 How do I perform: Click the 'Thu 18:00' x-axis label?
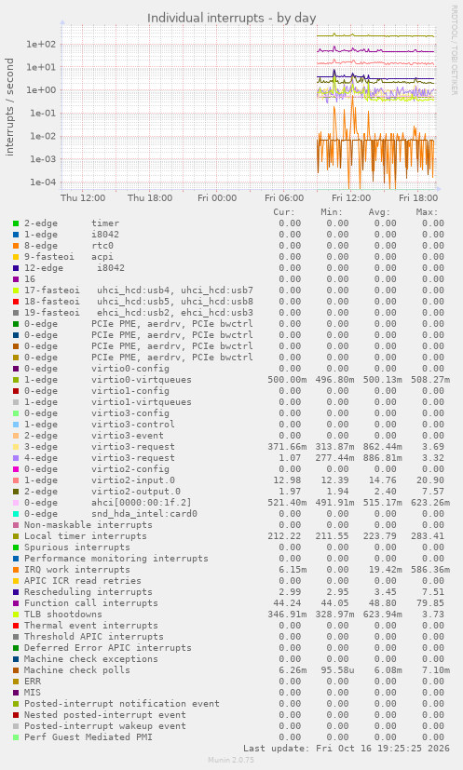(150, 198)
